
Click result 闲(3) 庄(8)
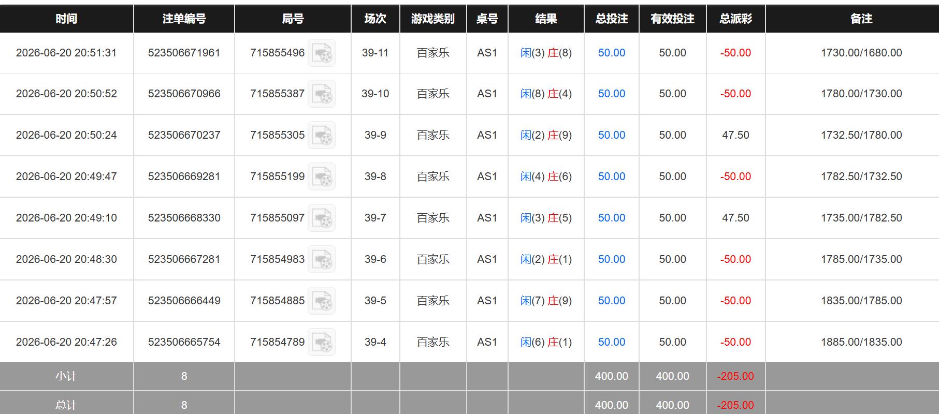[546, 53]
